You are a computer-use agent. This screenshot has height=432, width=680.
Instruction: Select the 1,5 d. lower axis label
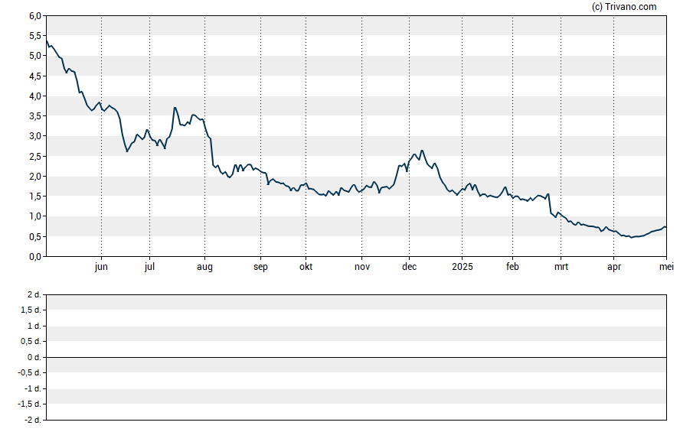tap(31, 310)
